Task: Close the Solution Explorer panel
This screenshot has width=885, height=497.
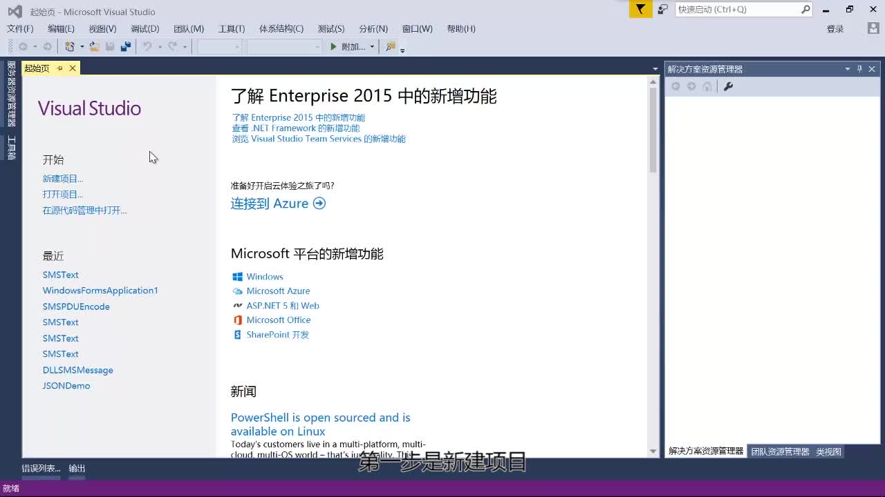Action: click(872, 68)
